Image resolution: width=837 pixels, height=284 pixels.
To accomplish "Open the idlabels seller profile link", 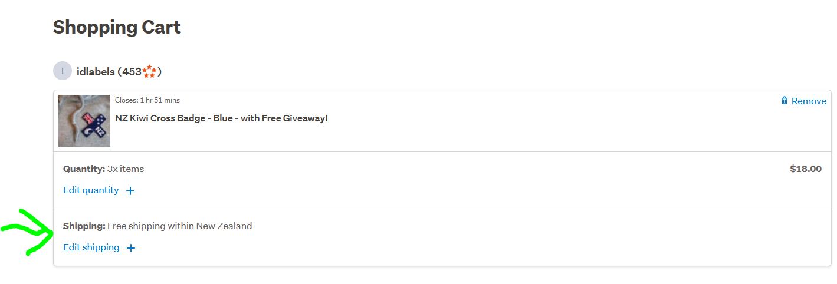I will coord(96,72).
